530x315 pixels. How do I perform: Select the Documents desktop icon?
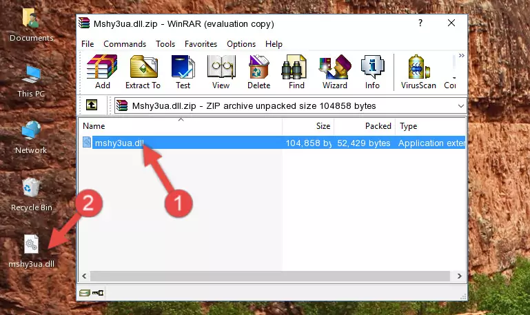(31, 25)
